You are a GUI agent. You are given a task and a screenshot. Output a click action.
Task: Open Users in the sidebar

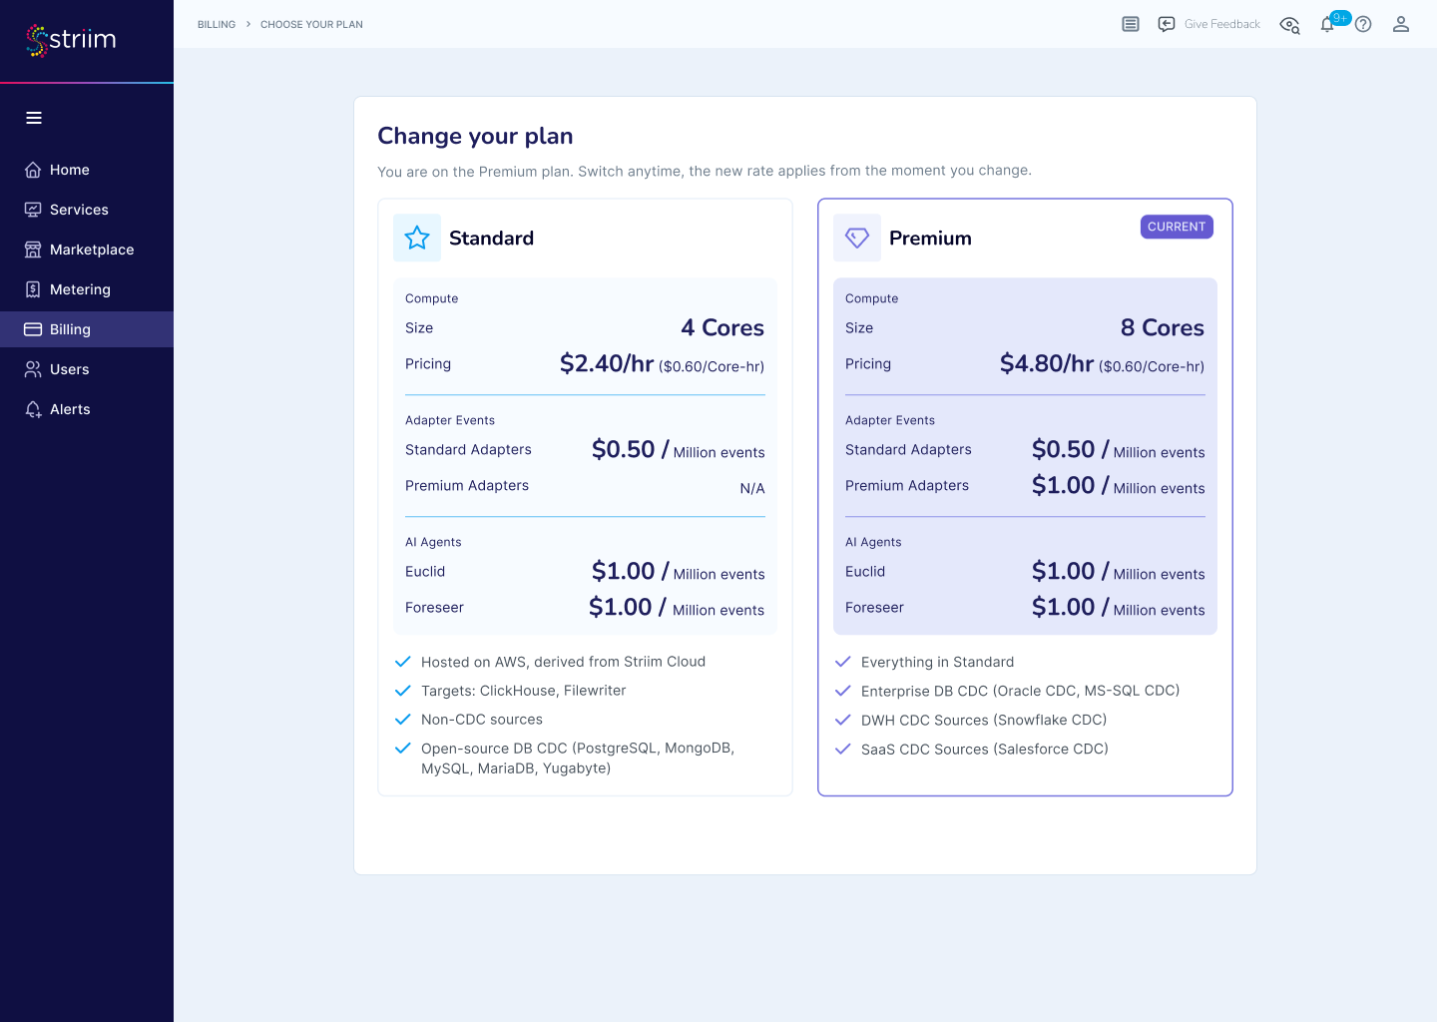(x=87, y=369)
